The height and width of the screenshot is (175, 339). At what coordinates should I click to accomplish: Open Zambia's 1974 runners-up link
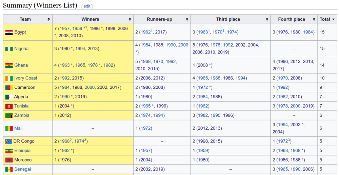pyautogui.click(x=145, y=115)
